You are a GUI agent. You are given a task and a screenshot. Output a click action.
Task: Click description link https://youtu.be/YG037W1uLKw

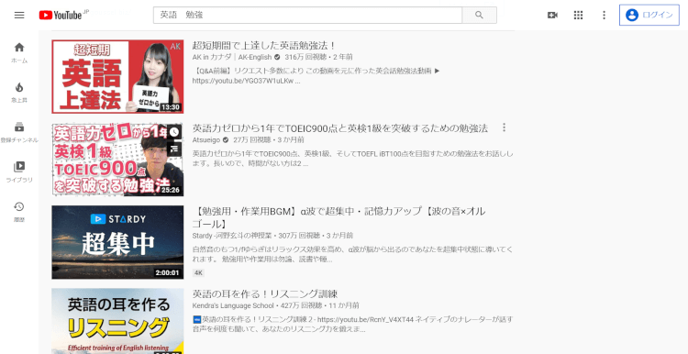click(x=243, y=81)
